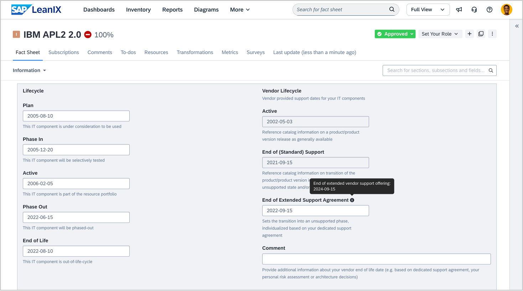
Task: Click the End of Life date 2022-08-10
Action: pyautogui.click(x=76, y=251)
